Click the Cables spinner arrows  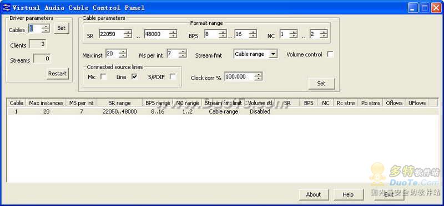coord(46,28)
